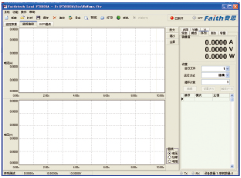Expand the first settings combo box showing 1
The height and width of the screenshot is (178, 241).
(227, 68)
